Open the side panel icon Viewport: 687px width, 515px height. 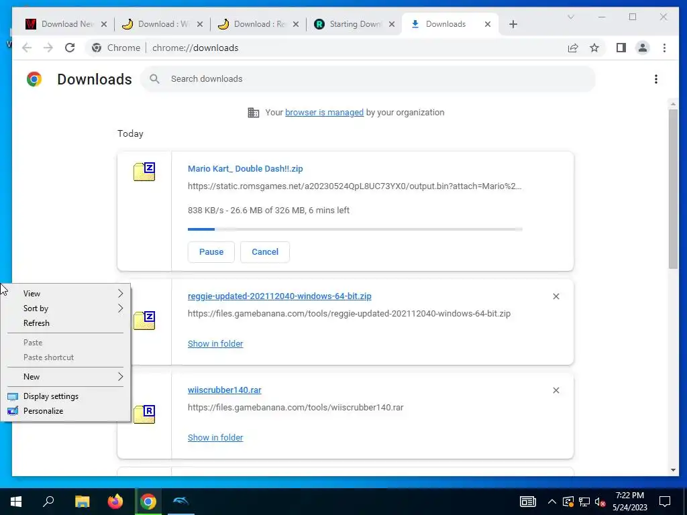click(x=621, y=48)
